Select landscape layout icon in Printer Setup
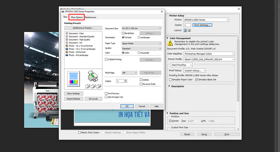Image resolution: width=280 pixels, height=152 pixels. click(x=189, y=30)
